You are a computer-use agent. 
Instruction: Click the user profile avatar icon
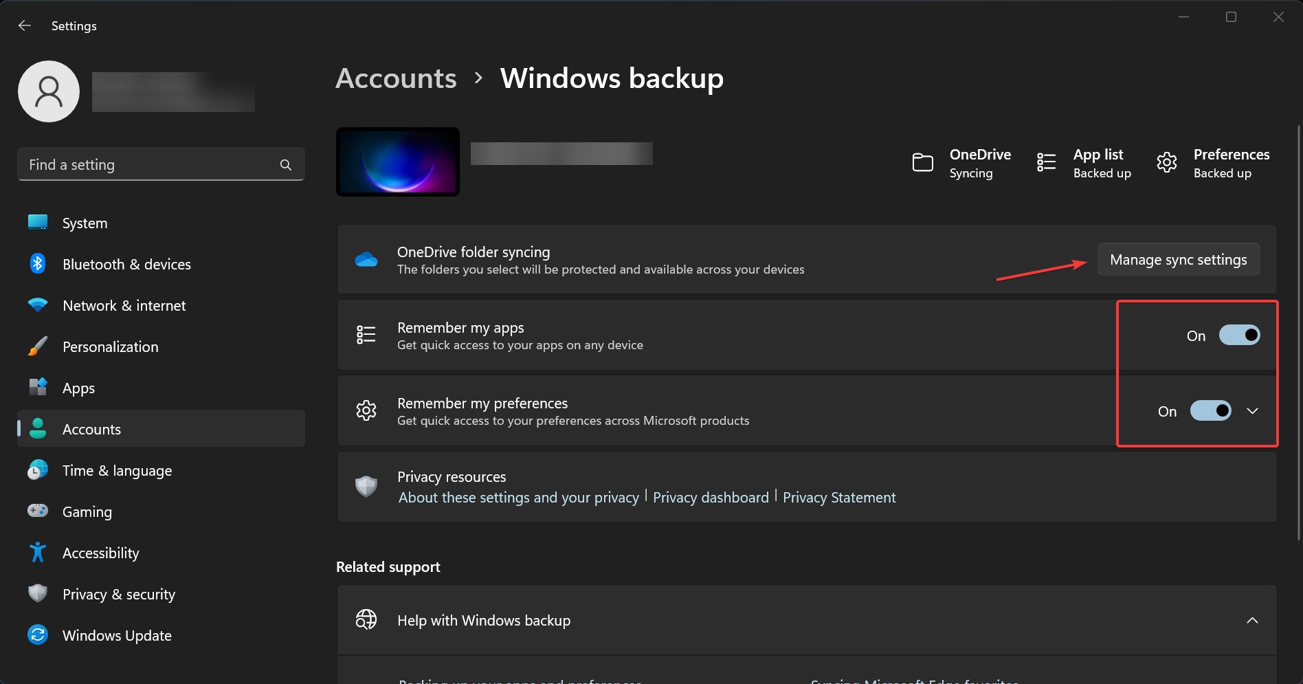tap(49, 91)
